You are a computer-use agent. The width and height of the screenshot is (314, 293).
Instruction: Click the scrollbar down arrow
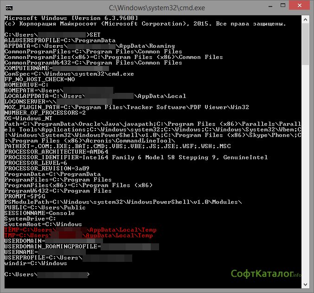click(306, 285)
